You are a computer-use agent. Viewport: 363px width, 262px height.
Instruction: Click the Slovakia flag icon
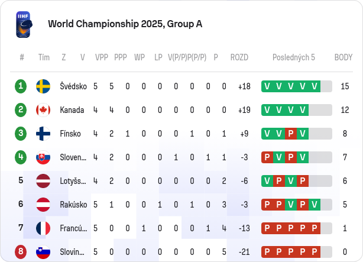[x=43, y=157]
